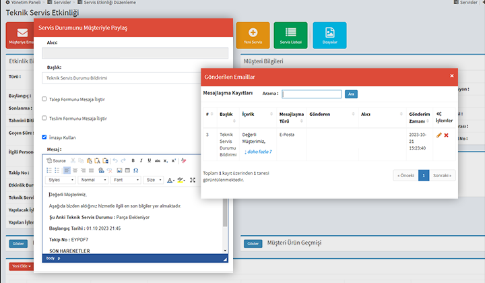Check Teslim Formunu Mesaja İliştir option
The image size is (485, 283).
pos(44,118)
